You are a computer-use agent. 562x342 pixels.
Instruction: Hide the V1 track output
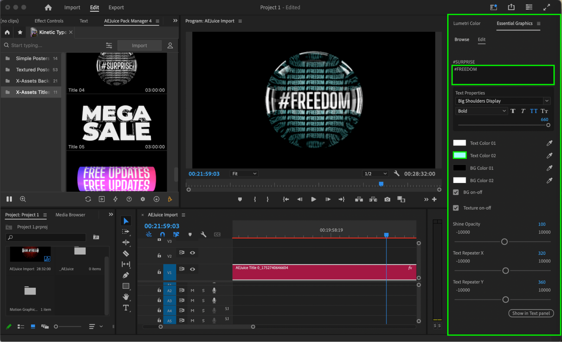[192, 269]
